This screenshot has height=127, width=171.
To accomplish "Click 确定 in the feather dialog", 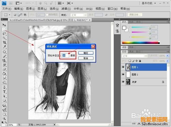I will pos(86,53).
